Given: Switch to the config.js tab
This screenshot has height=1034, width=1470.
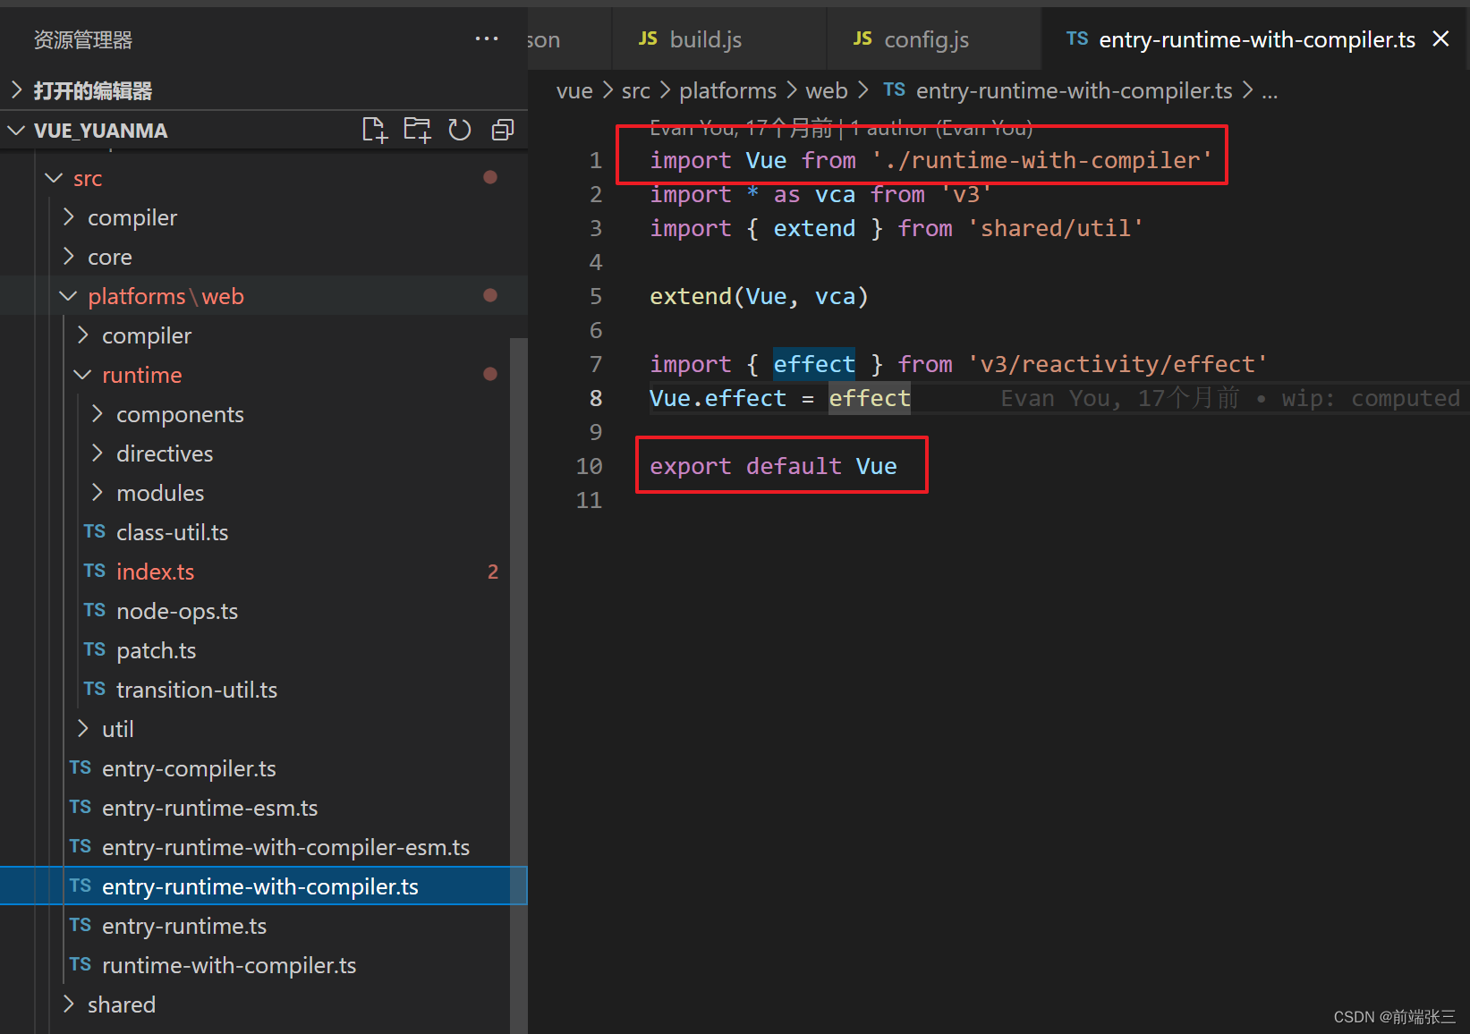Looking at the screenshot, I should [x=933, y=38].
